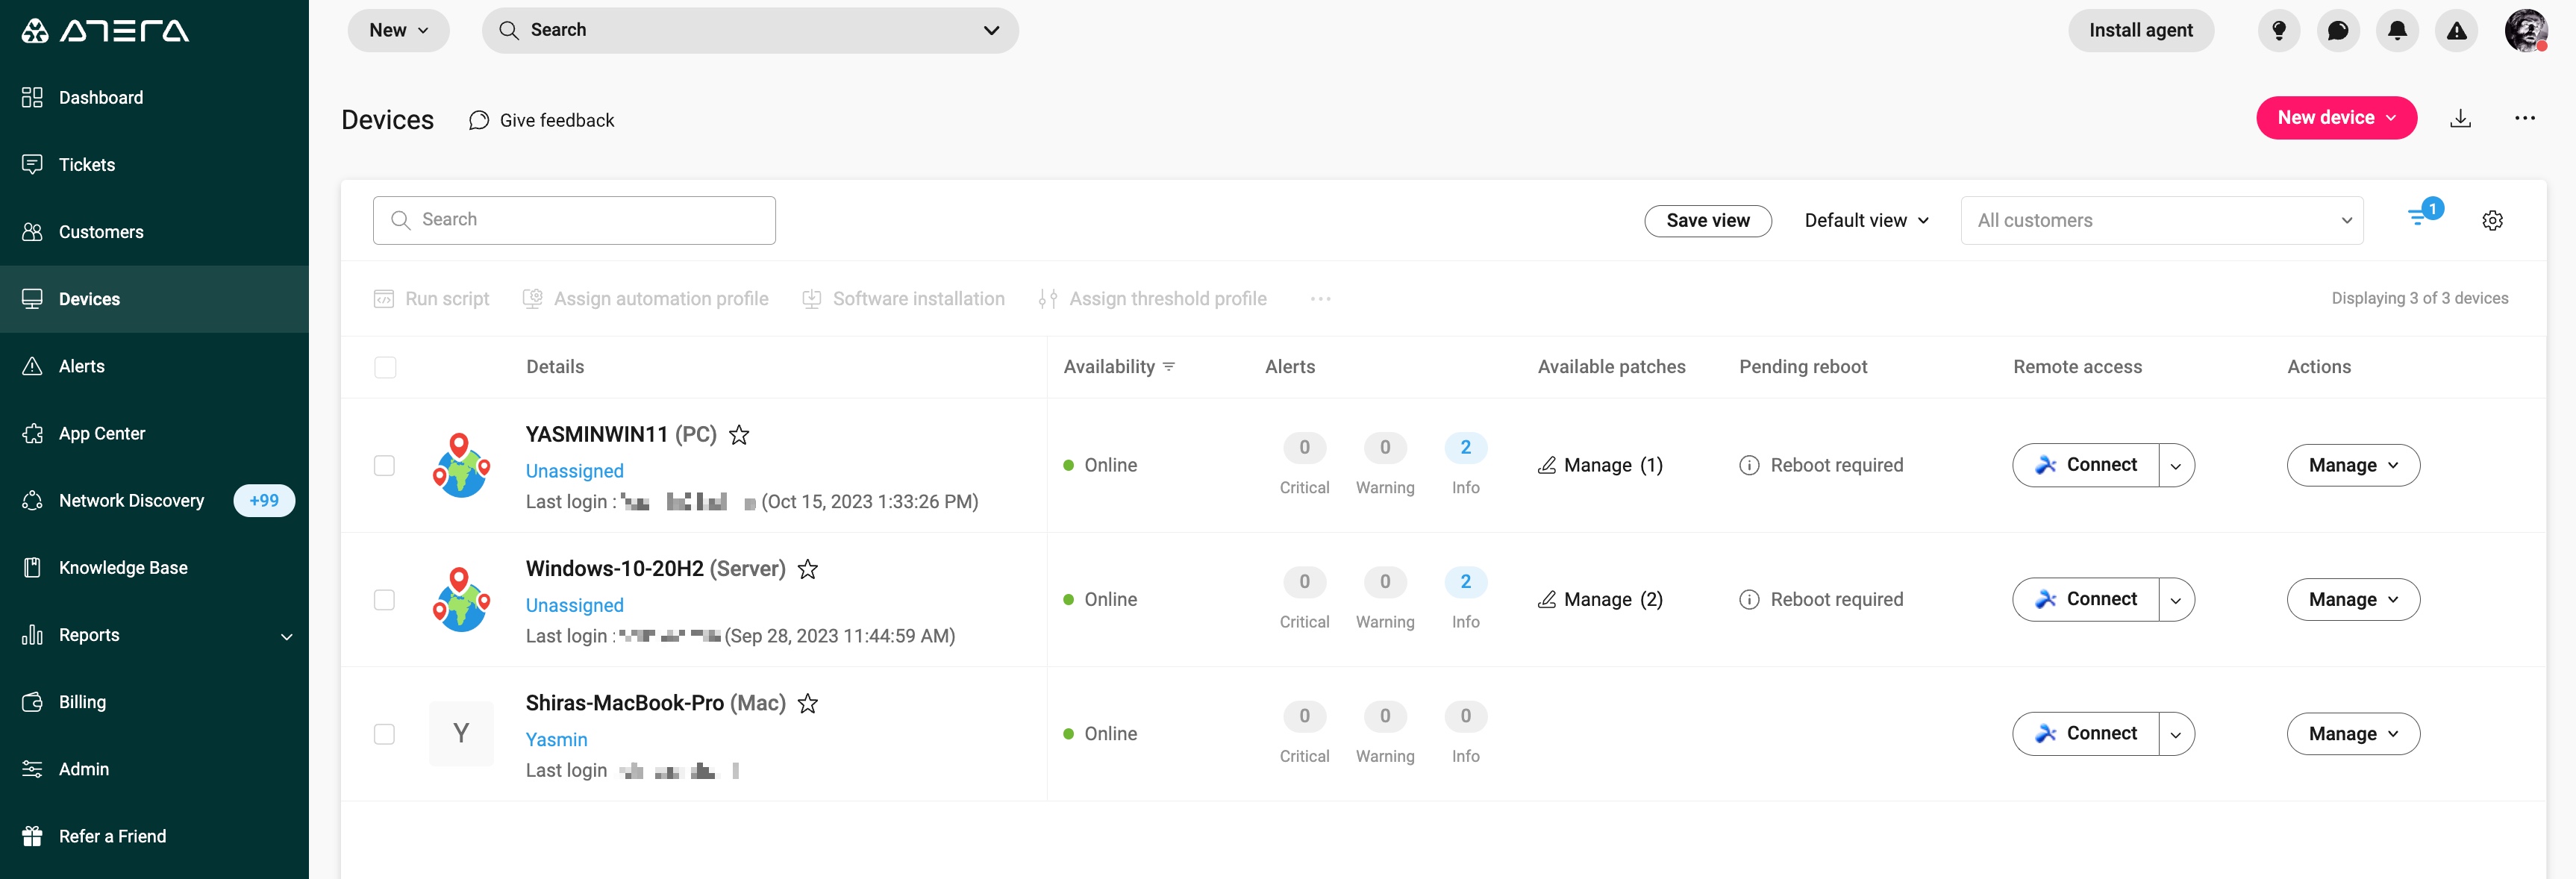Viewport: 2576px width, 879px height.
Task: Click the Software installation icon
Action: click(812, 298)
